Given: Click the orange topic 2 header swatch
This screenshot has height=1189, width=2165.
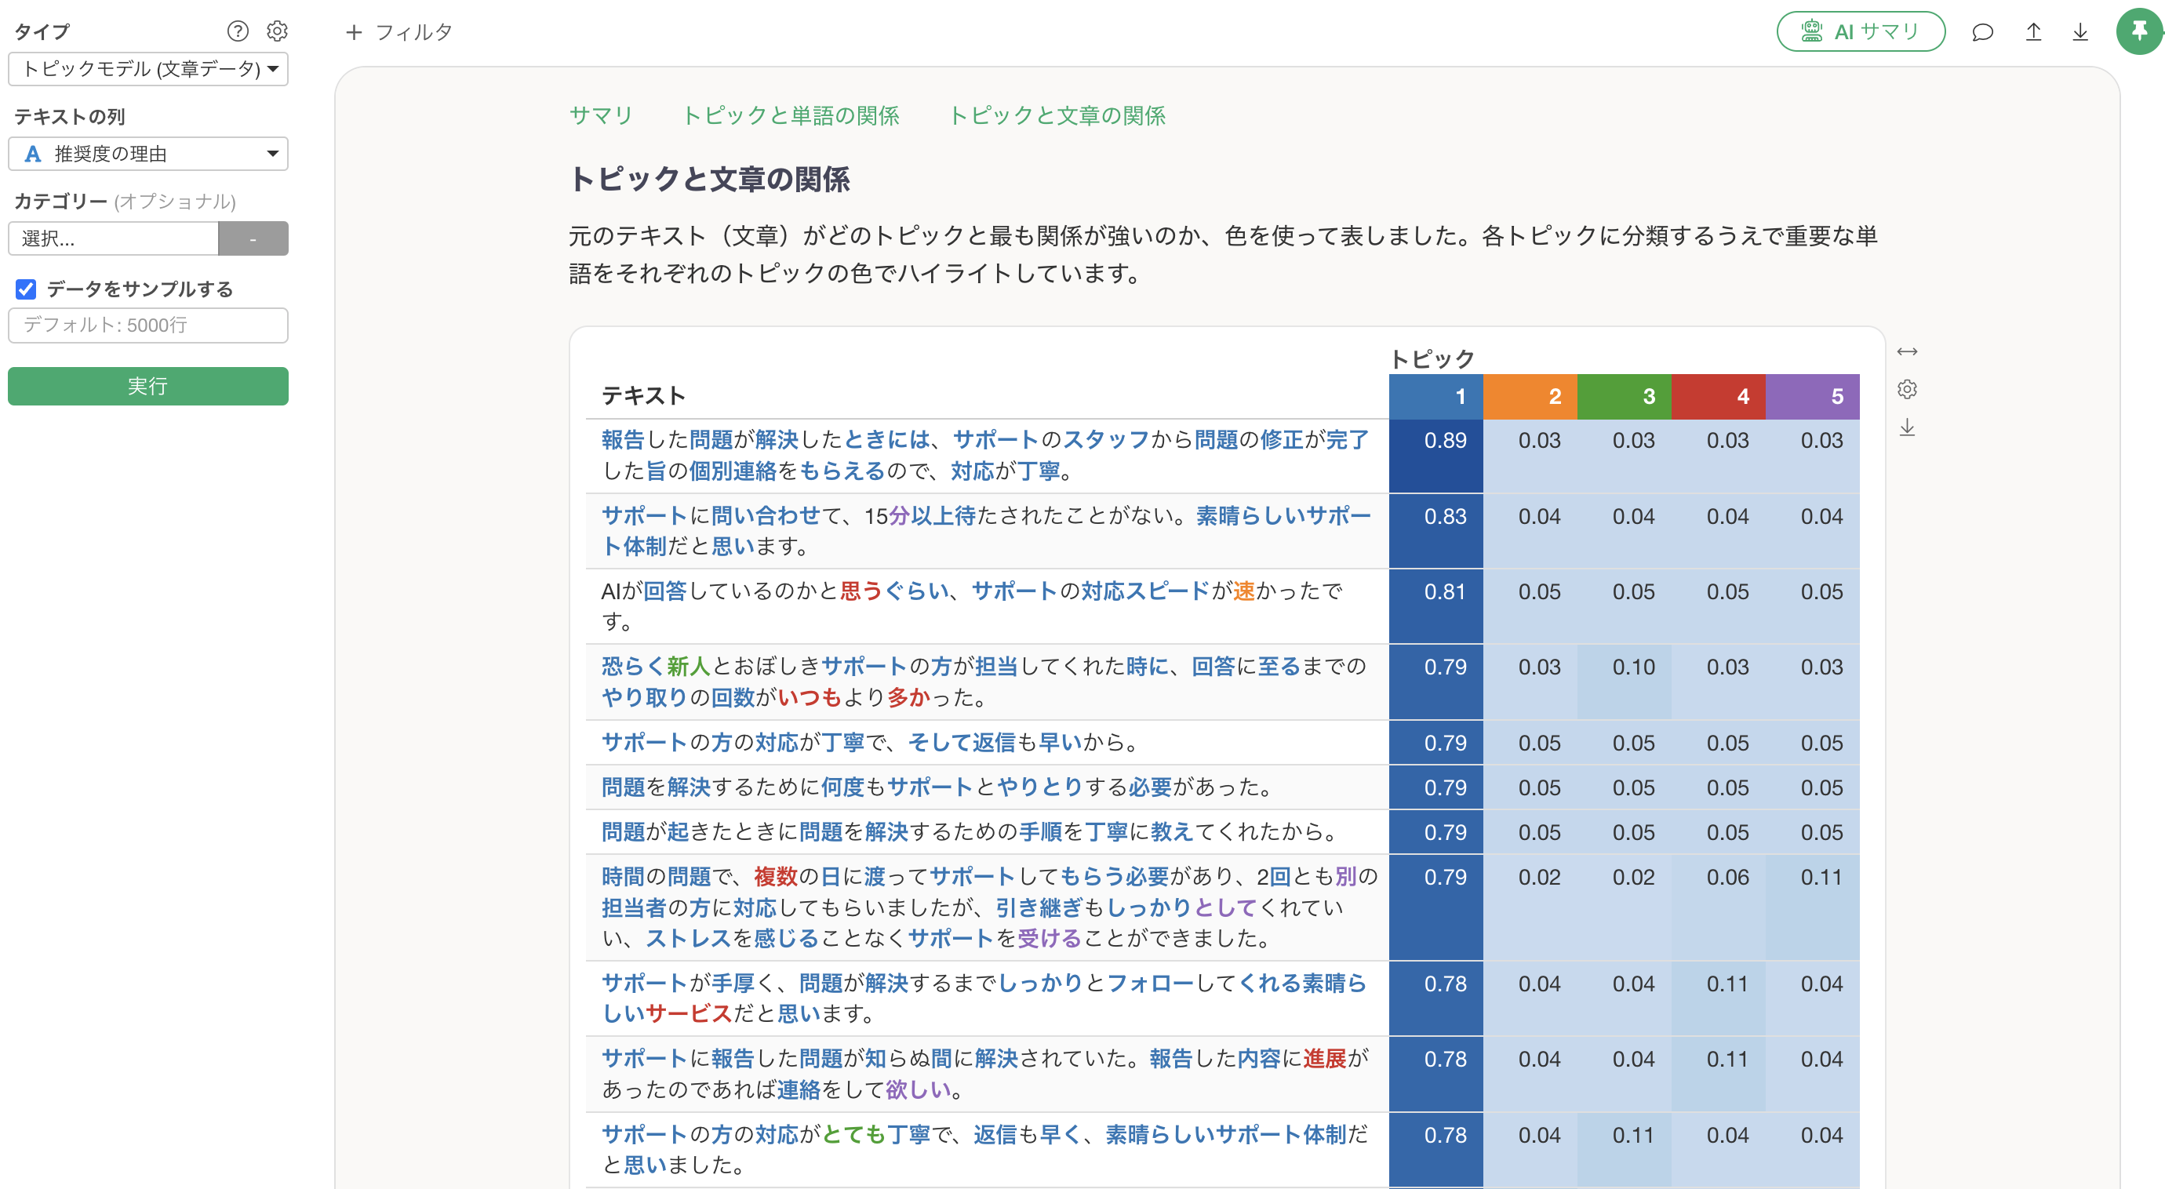Looking at the screenshot, I should click(1530, 397).
